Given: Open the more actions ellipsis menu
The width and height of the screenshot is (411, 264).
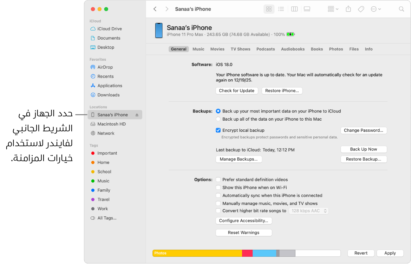Looking at the screenshot, I should click(x=376, y=9).
